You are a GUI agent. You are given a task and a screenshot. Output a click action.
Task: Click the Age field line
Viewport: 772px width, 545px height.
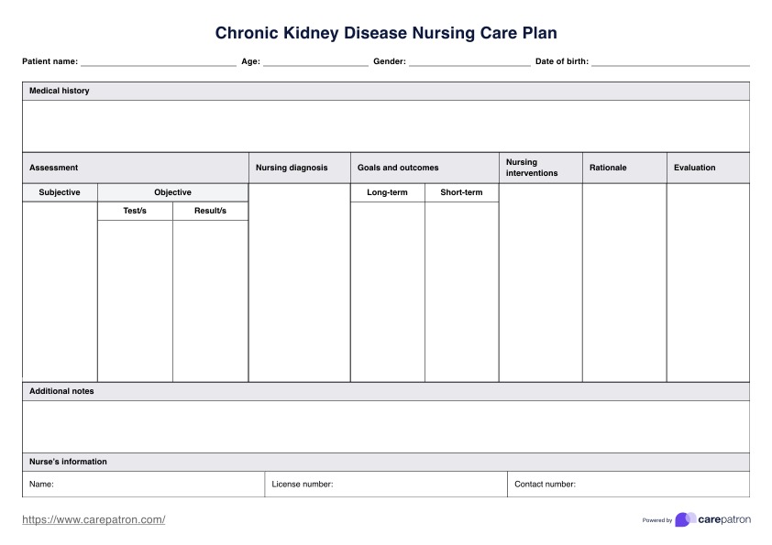[315, 62]
